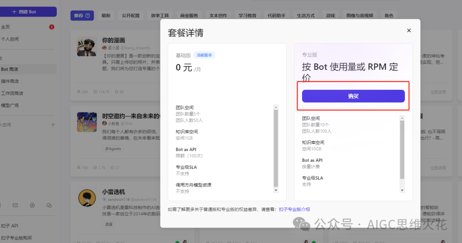Open the 游戏 category tab
This screenshot has width=462, height=243.
[x=330, y=15]
